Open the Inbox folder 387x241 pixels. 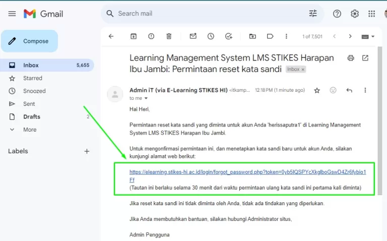point(47,65)
